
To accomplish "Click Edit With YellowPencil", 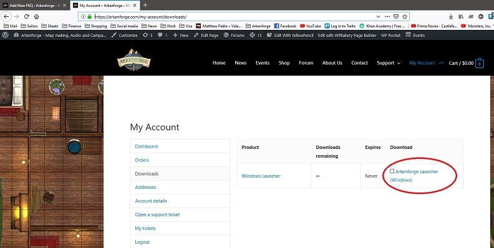I will click(290, 36).
